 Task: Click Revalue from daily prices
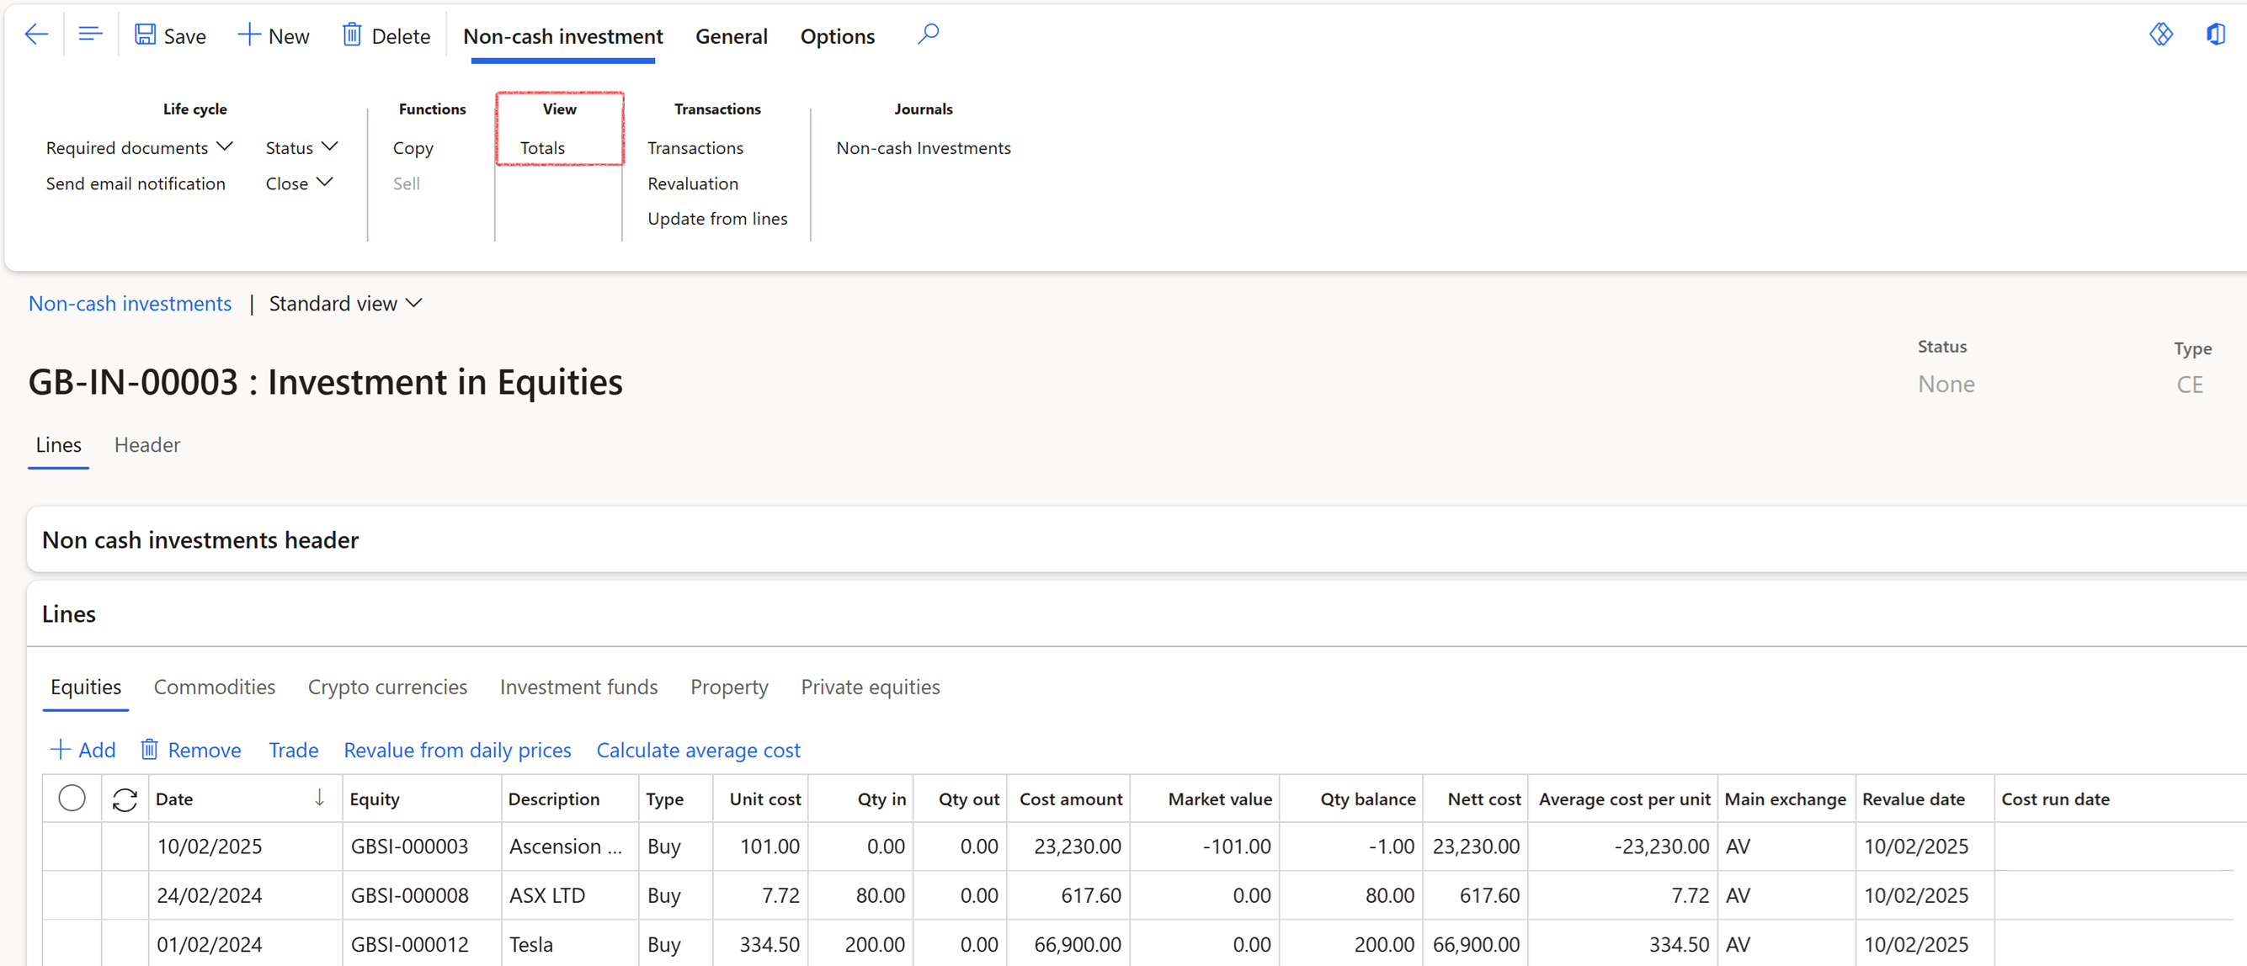coord(457,750)
